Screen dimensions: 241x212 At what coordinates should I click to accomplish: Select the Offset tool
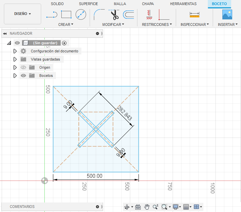(x=128, y=15)
